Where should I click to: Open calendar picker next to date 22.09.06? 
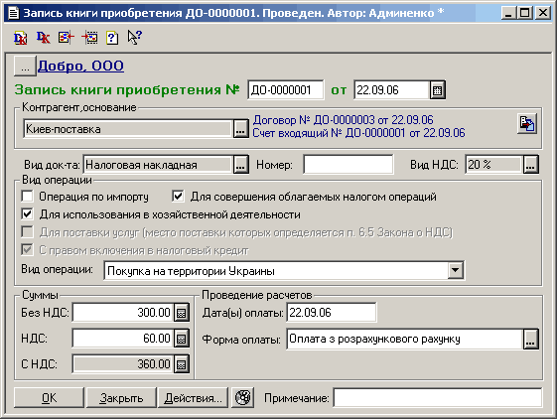(x=437, y=90)
